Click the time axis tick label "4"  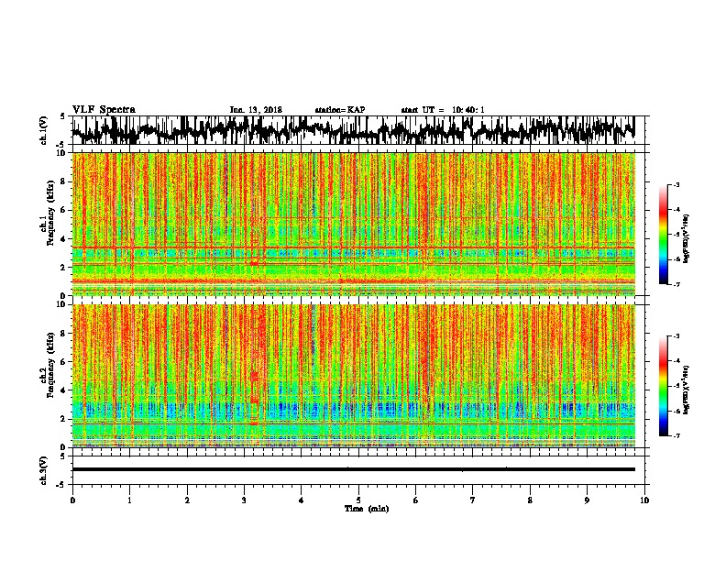point(302,500)
